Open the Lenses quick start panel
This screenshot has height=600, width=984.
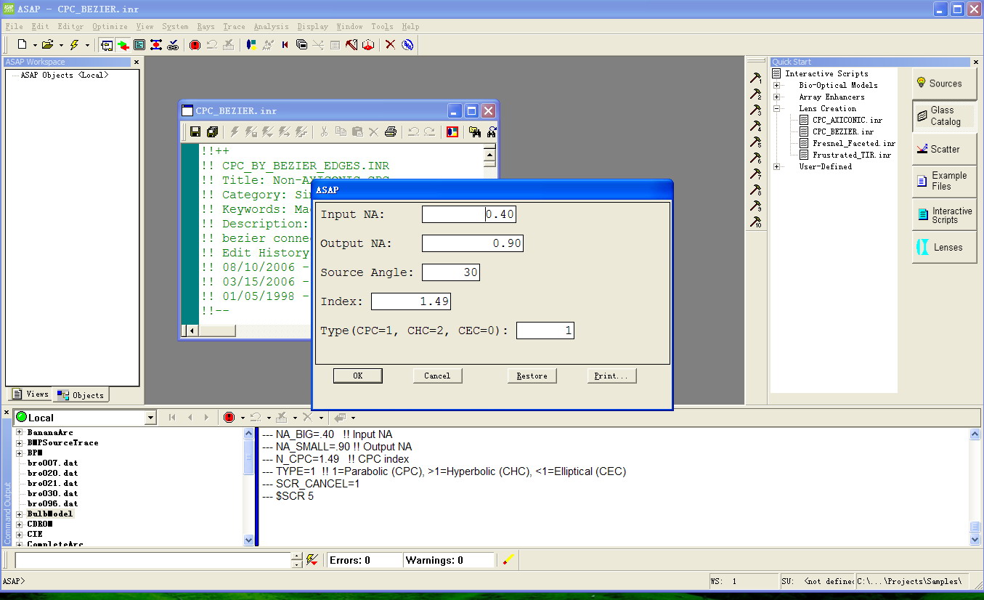[x=944, y=247]
